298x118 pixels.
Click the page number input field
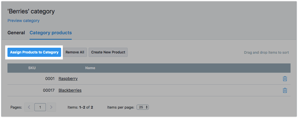coord(40,107)
